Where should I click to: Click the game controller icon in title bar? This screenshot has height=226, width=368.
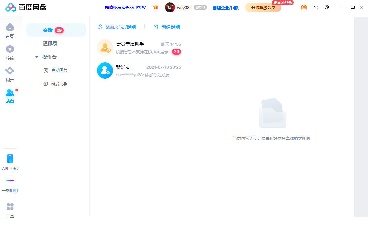click(304, 7)
